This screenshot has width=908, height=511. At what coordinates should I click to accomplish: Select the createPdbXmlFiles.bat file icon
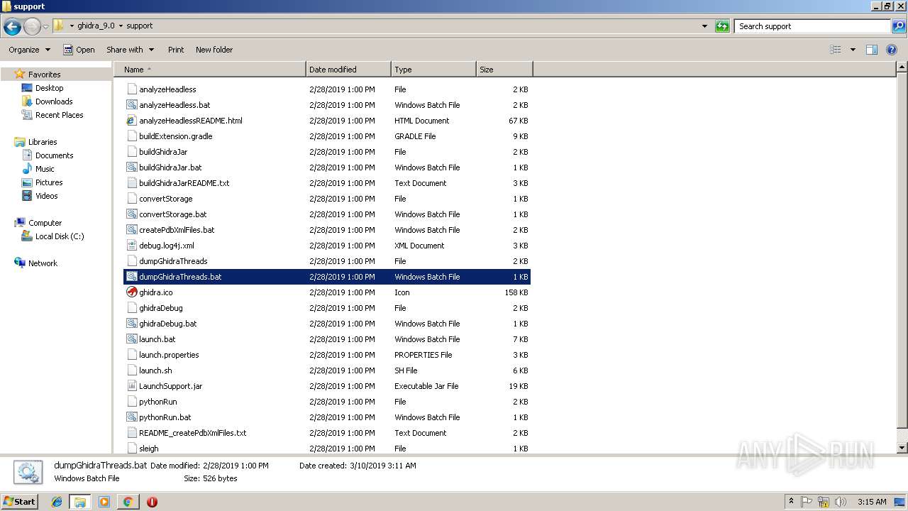131,230
